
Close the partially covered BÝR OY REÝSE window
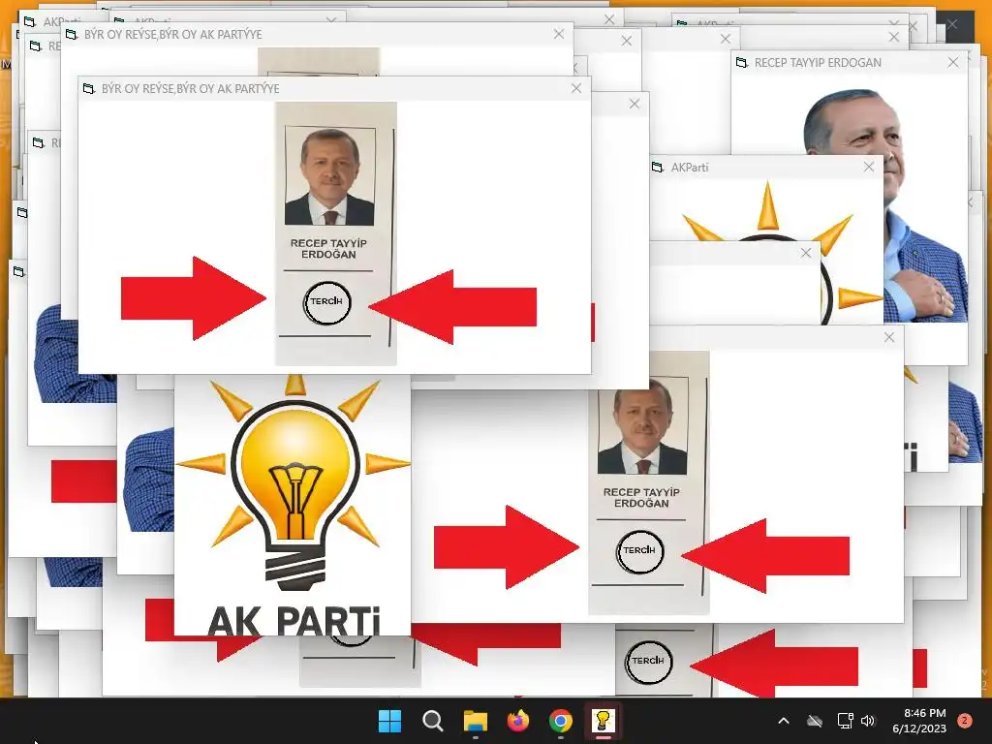pyautogui.click(x=559, y=34)
